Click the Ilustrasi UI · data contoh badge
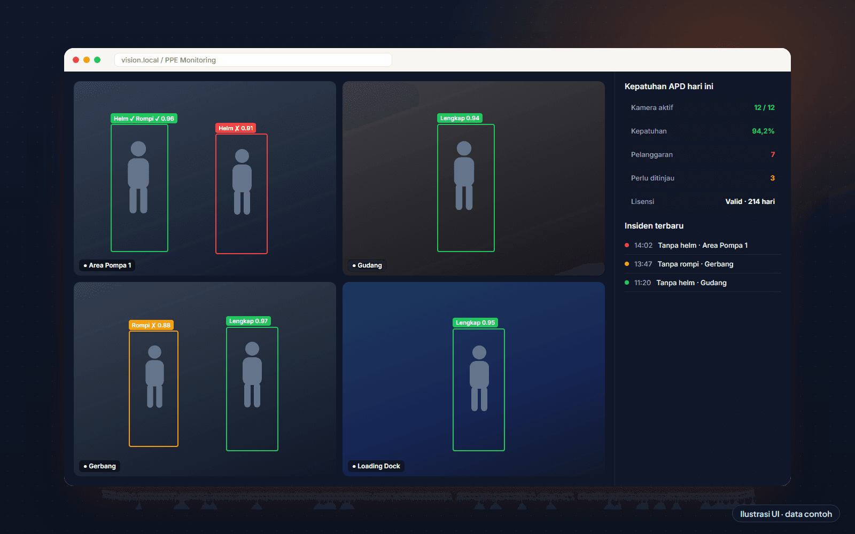 pyautogui.click(x=786, y=514)
